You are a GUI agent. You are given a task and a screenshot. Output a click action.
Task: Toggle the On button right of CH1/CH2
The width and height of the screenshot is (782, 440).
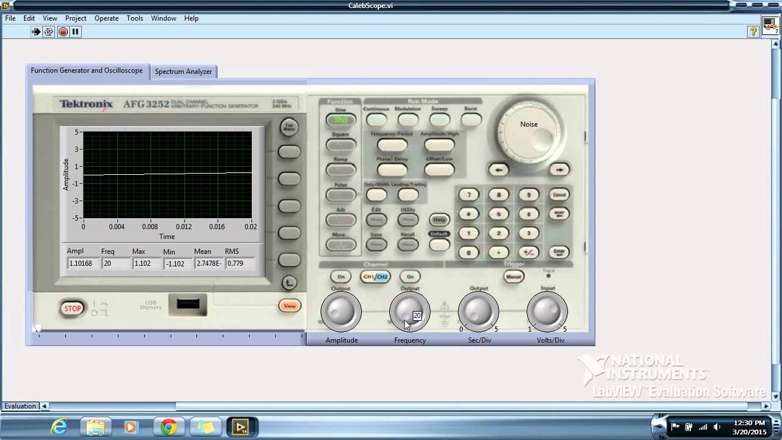410,277
